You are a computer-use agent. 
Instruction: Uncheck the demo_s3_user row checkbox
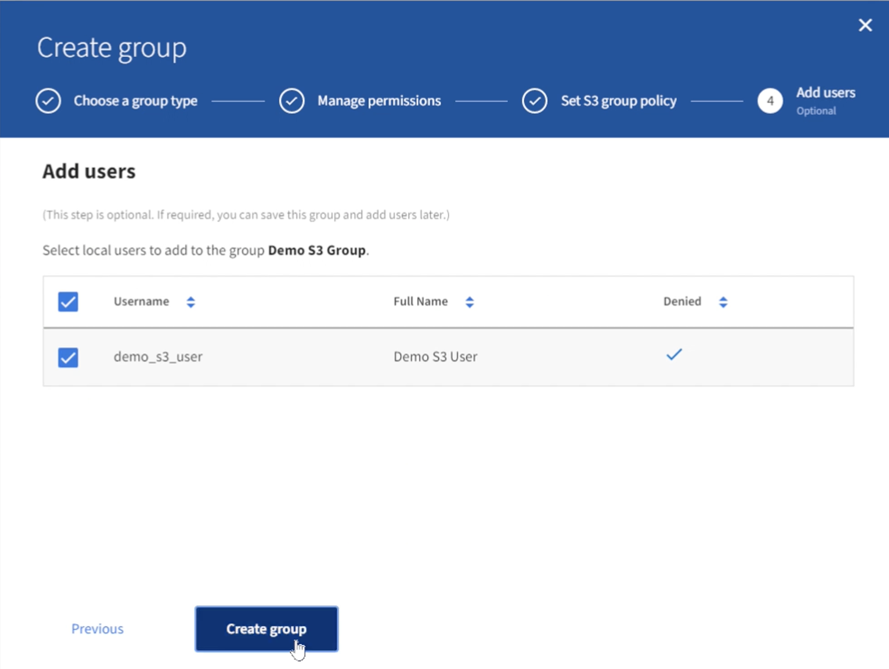[69, 357]
